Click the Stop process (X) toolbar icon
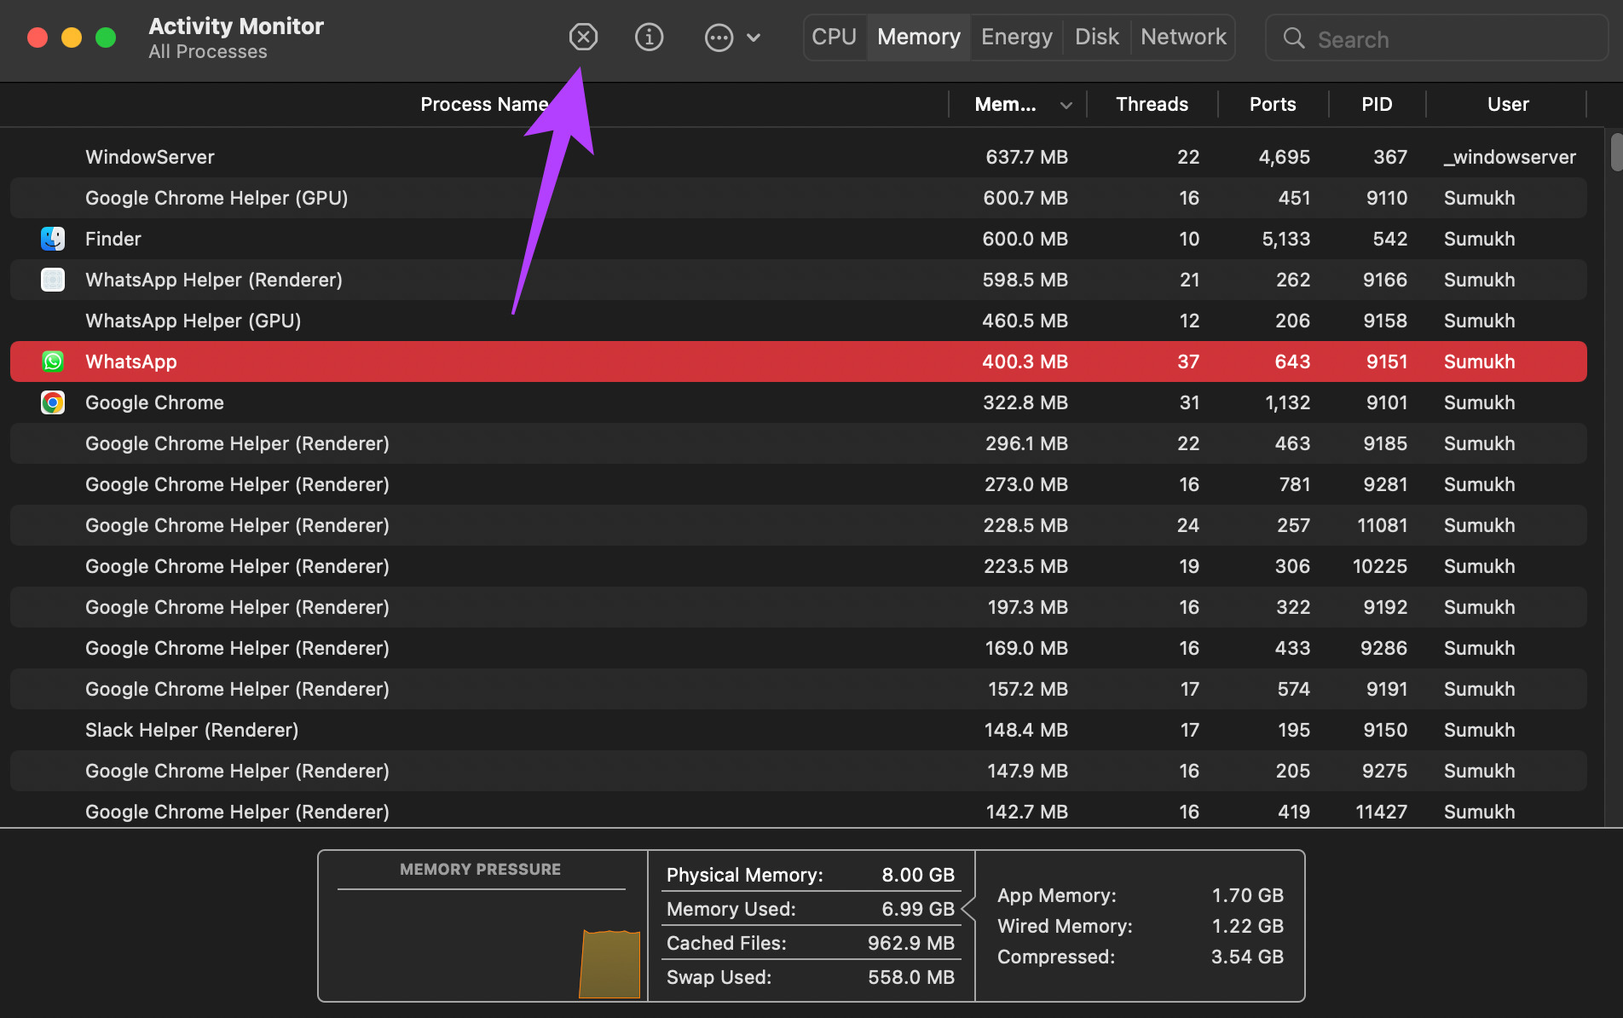Image resolution: width=1623 pixels, height=1018 pixels. click(x=583, y=37)
